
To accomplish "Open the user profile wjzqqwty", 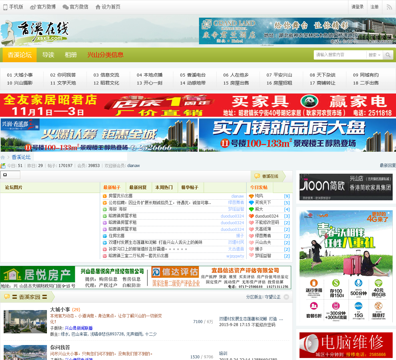I will point(235,256).
